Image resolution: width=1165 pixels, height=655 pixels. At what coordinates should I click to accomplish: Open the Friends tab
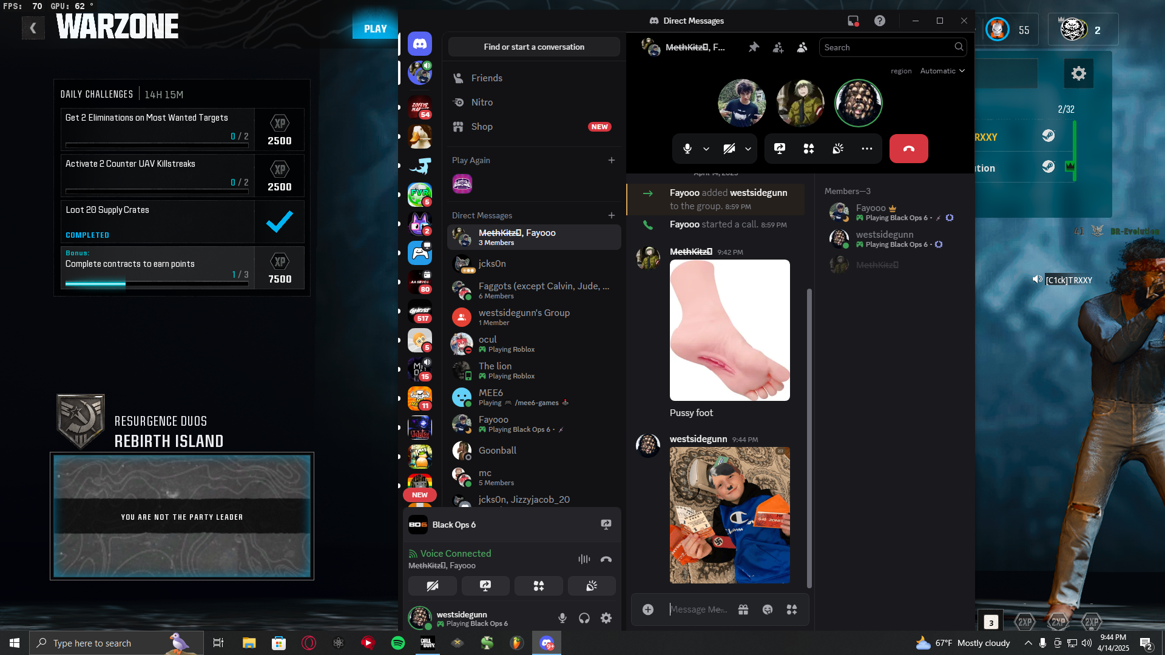pyautogui.click(x=487, y=78)
